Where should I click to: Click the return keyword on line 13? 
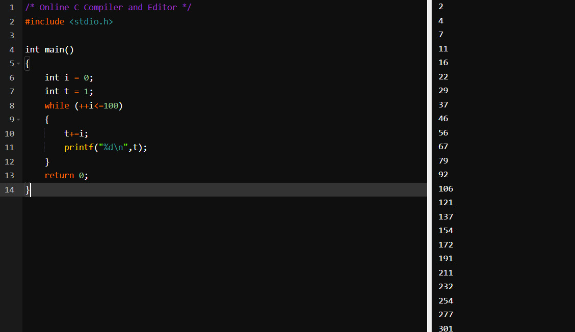pos(59,175)
